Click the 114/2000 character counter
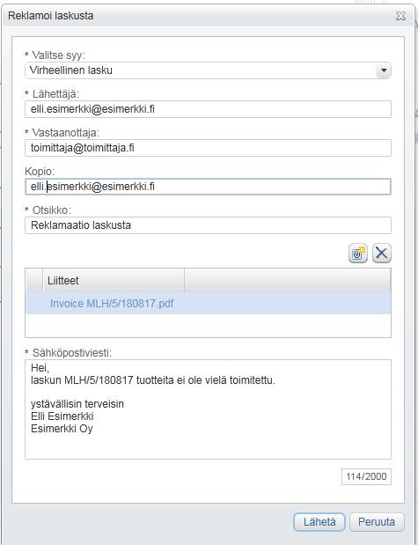Image resolution: width=418 pixels, height=545 pixels. (x=366, y=476)
